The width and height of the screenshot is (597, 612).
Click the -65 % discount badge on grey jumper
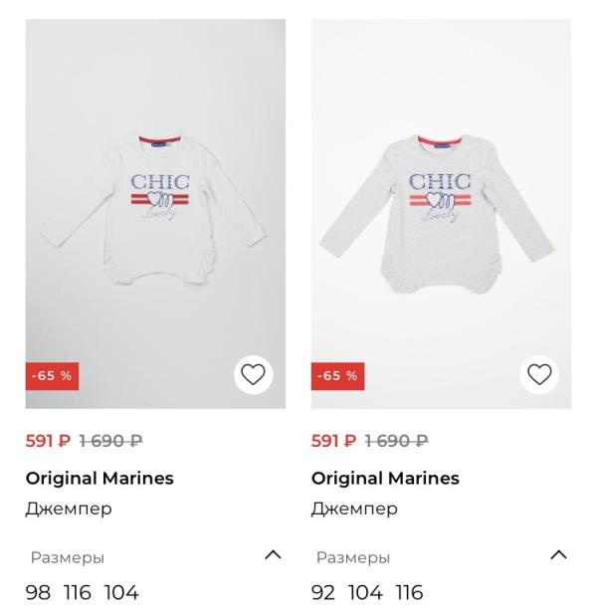pyautogui.click(x=337, y=376)
